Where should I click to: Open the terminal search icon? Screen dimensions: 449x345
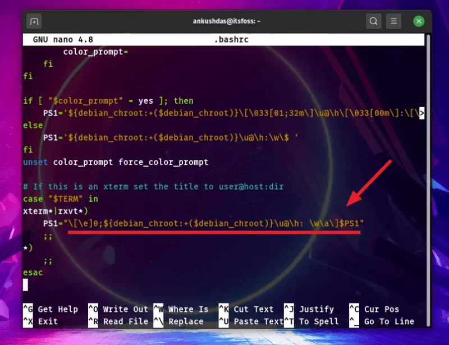pos(373,22)
